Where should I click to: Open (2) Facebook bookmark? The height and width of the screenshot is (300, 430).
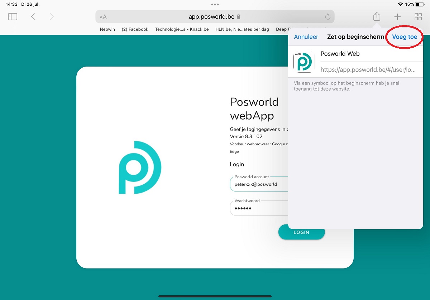135,29
